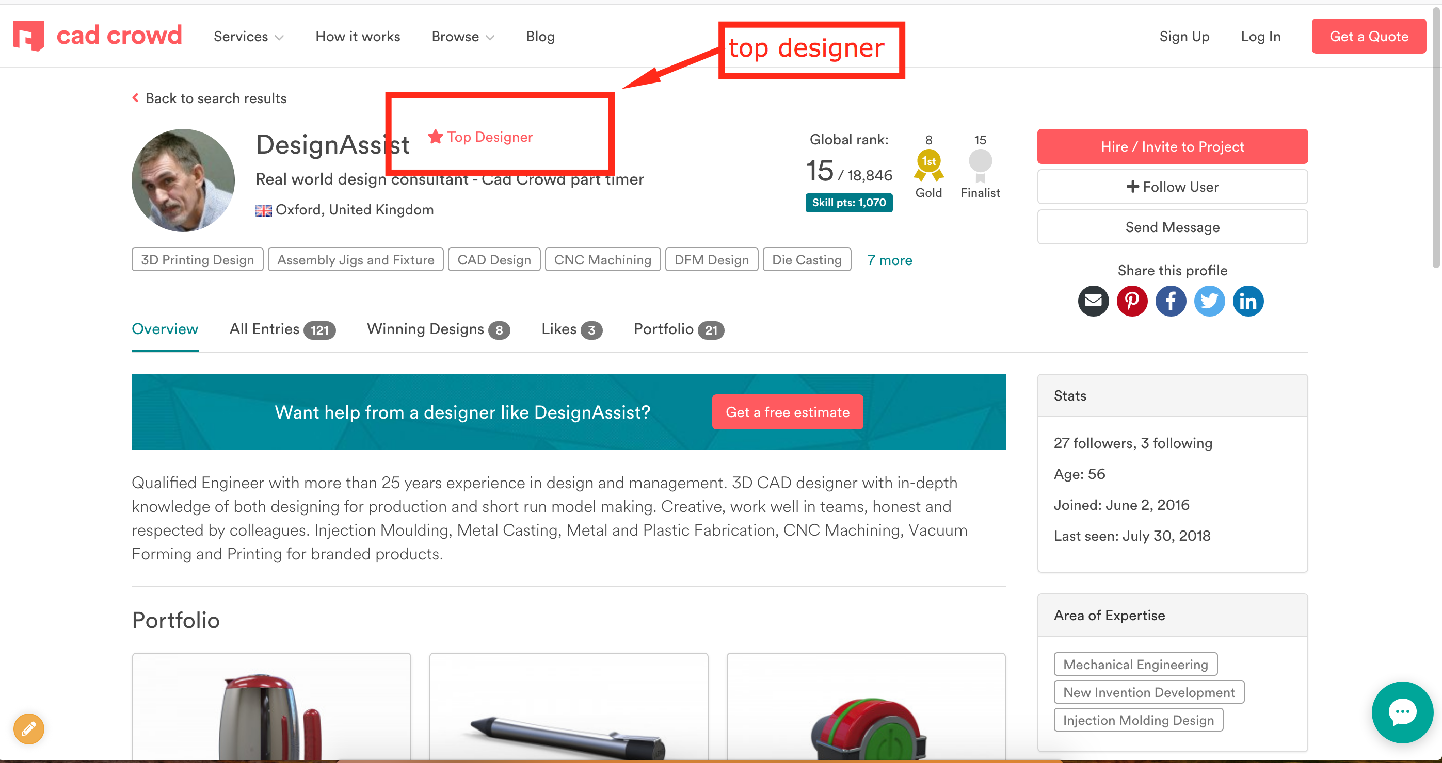This screenshot has width=1442, height=763.
Task: Show 7 more skill tags
Action: 889,259
